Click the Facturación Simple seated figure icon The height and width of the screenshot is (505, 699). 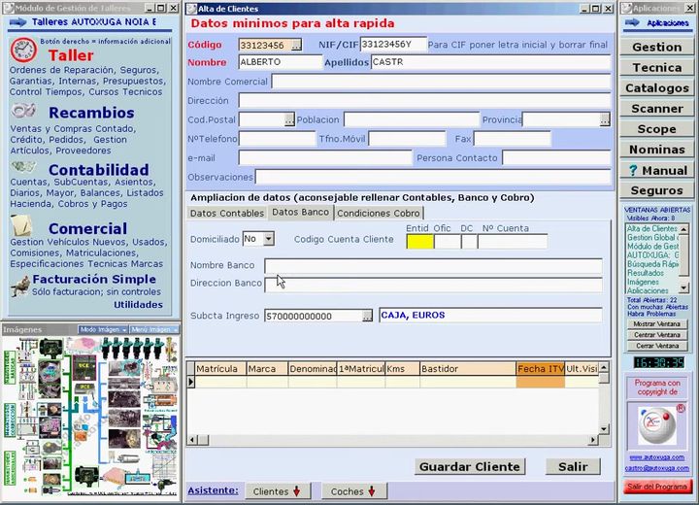click(20, 286)
